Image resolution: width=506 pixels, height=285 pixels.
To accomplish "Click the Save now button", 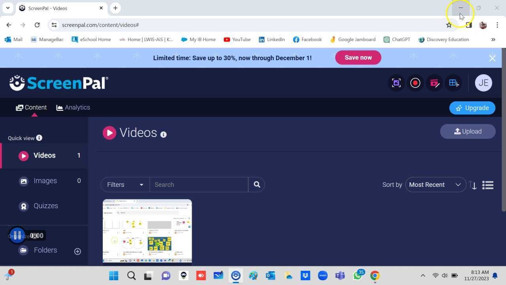I will point(358,58).
